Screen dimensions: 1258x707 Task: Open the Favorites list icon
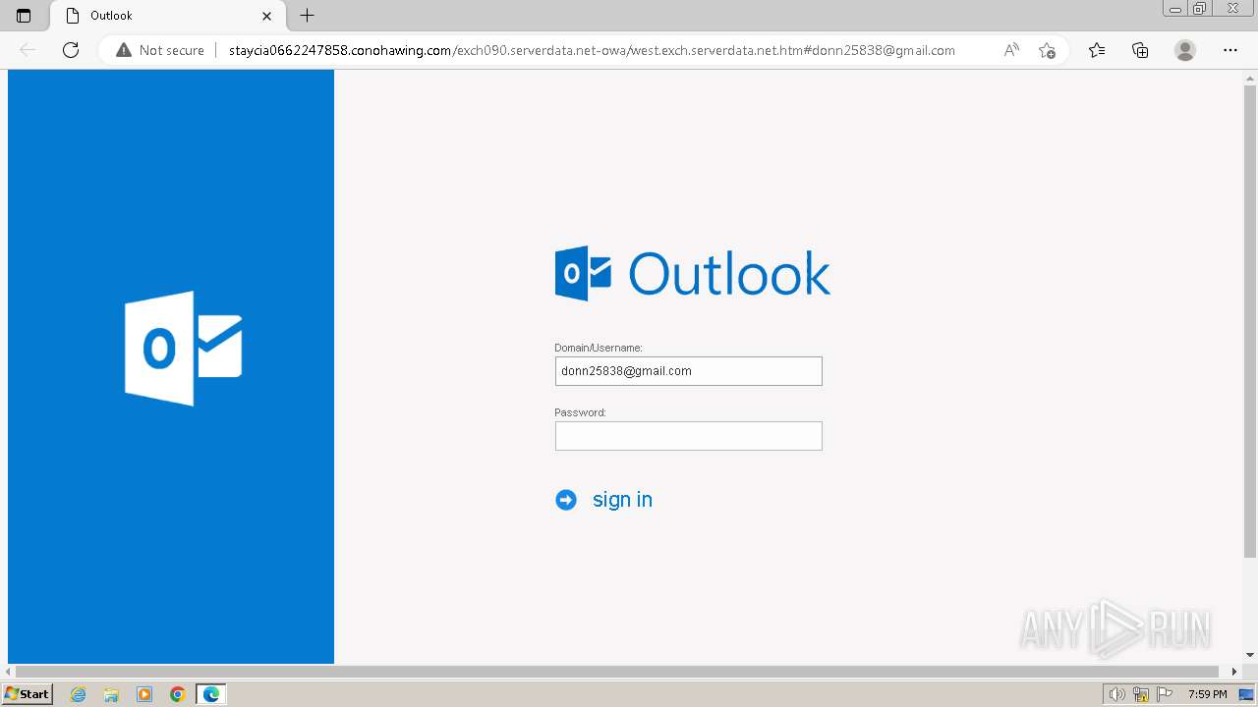coord(1097,50)
